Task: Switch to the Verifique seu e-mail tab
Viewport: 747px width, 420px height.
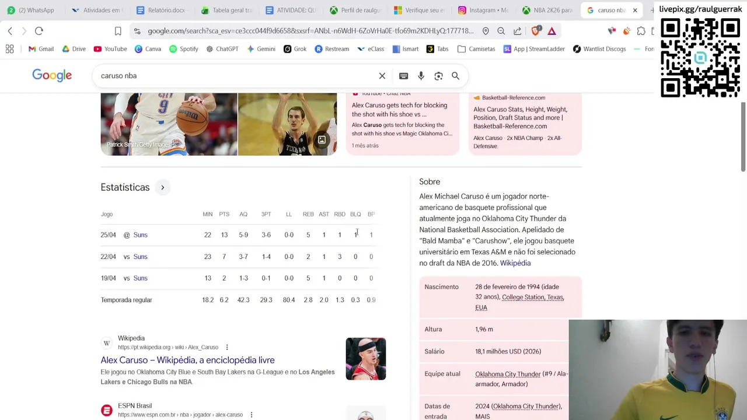Action: click(419, 10)
